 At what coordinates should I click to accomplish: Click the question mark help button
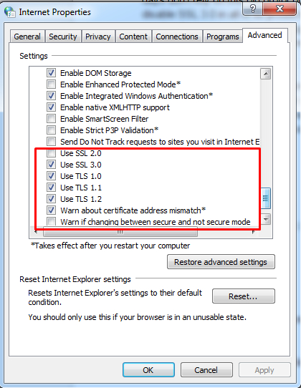pyautogui.click(x=252, y=9)
